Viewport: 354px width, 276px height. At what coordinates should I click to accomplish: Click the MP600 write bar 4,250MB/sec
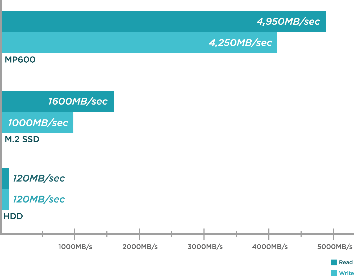coord(139,42)
